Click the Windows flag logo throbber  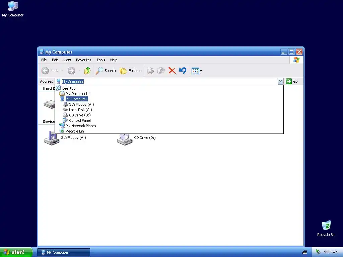click(x=296, y=60)
